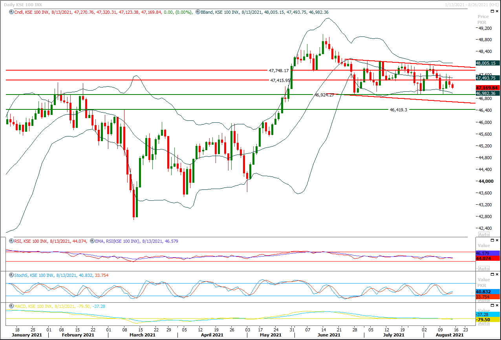This screenshot has width=501, height=340.
Task: Click the 48,005.15 upper band price tag
Action: 487,63
